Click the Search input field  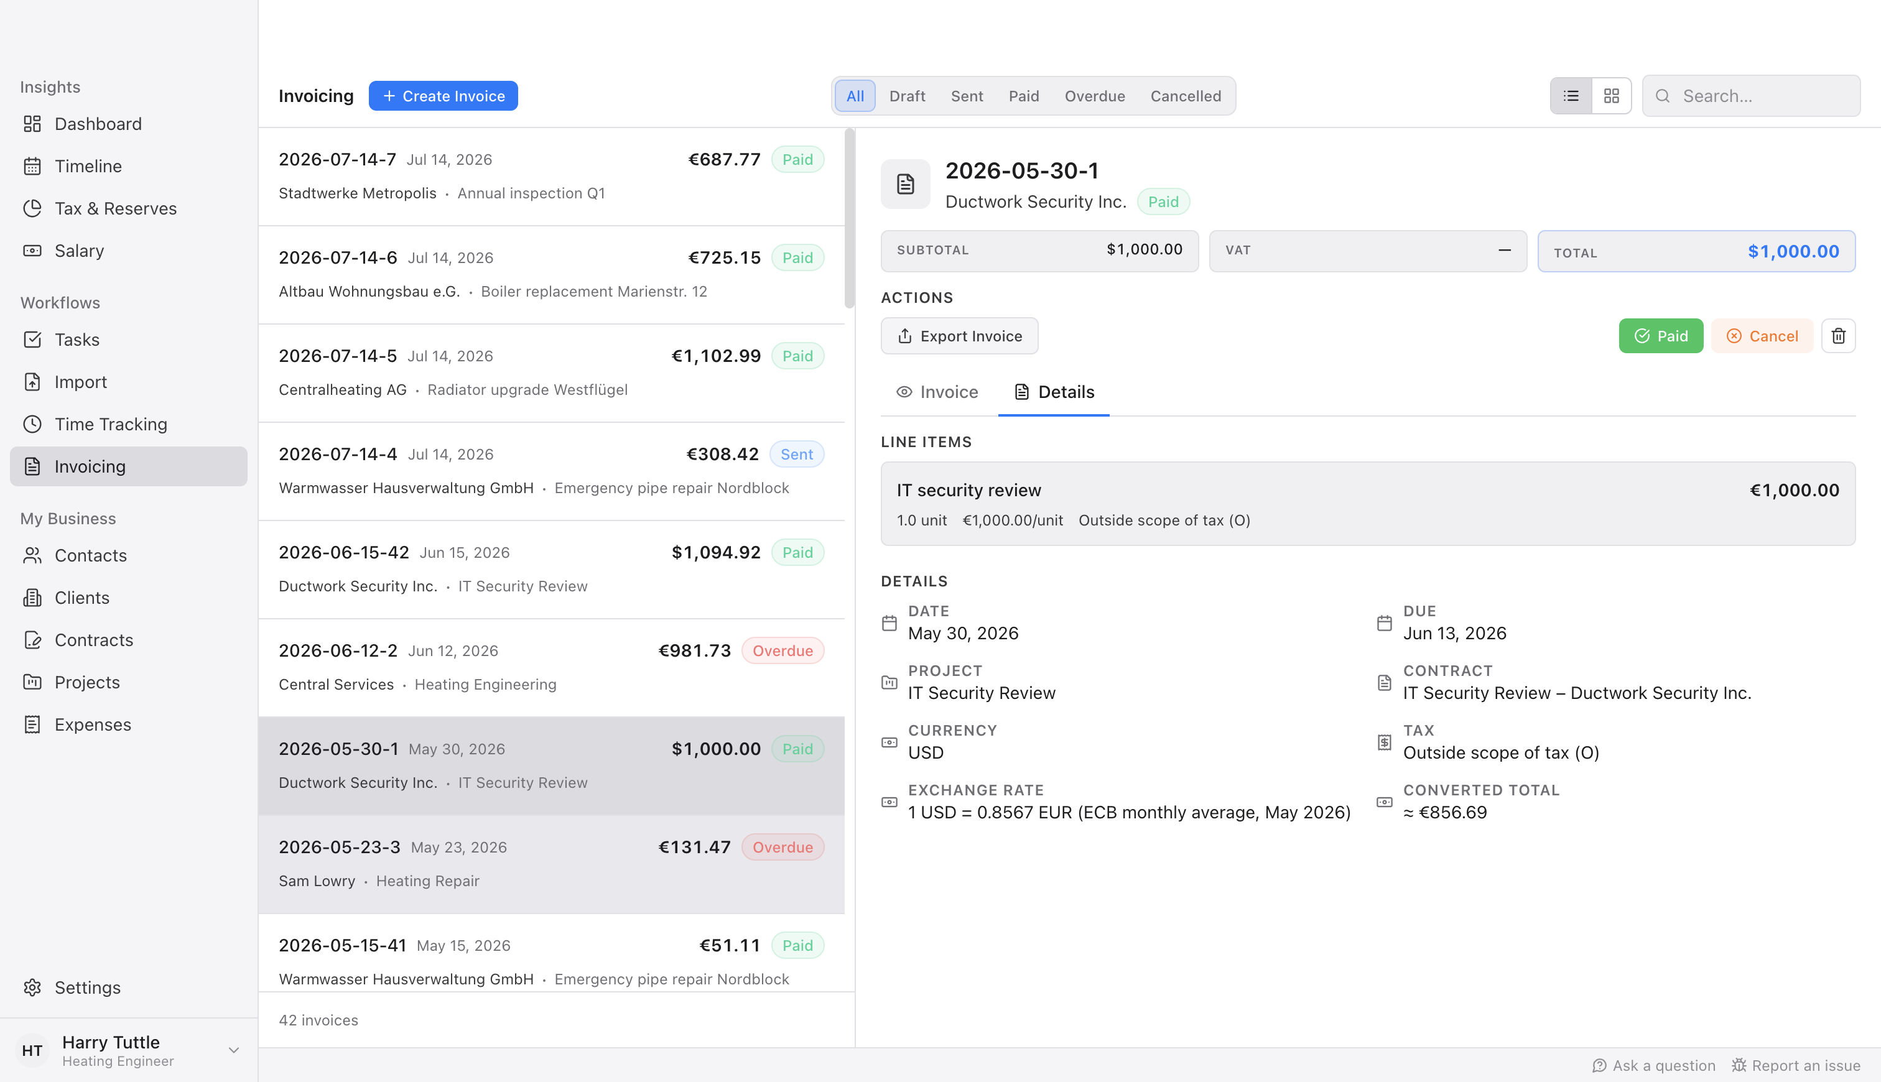[x=1751, y=96]
